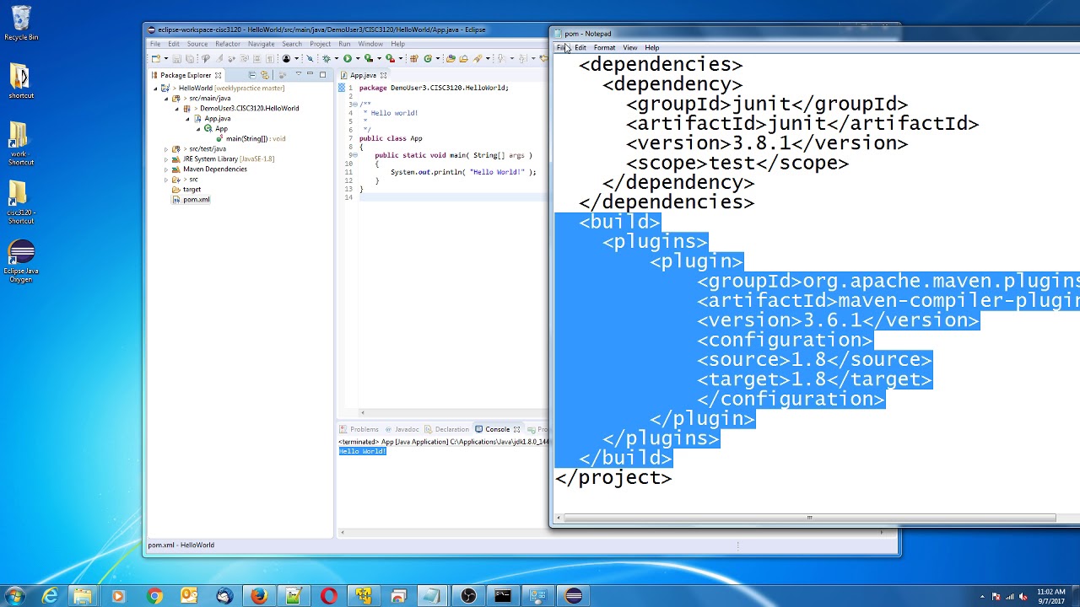Screen dimensions: 1080x607
Task: Click the New file icon in Eclipse toolbar
Action: (x=155, y=58)
